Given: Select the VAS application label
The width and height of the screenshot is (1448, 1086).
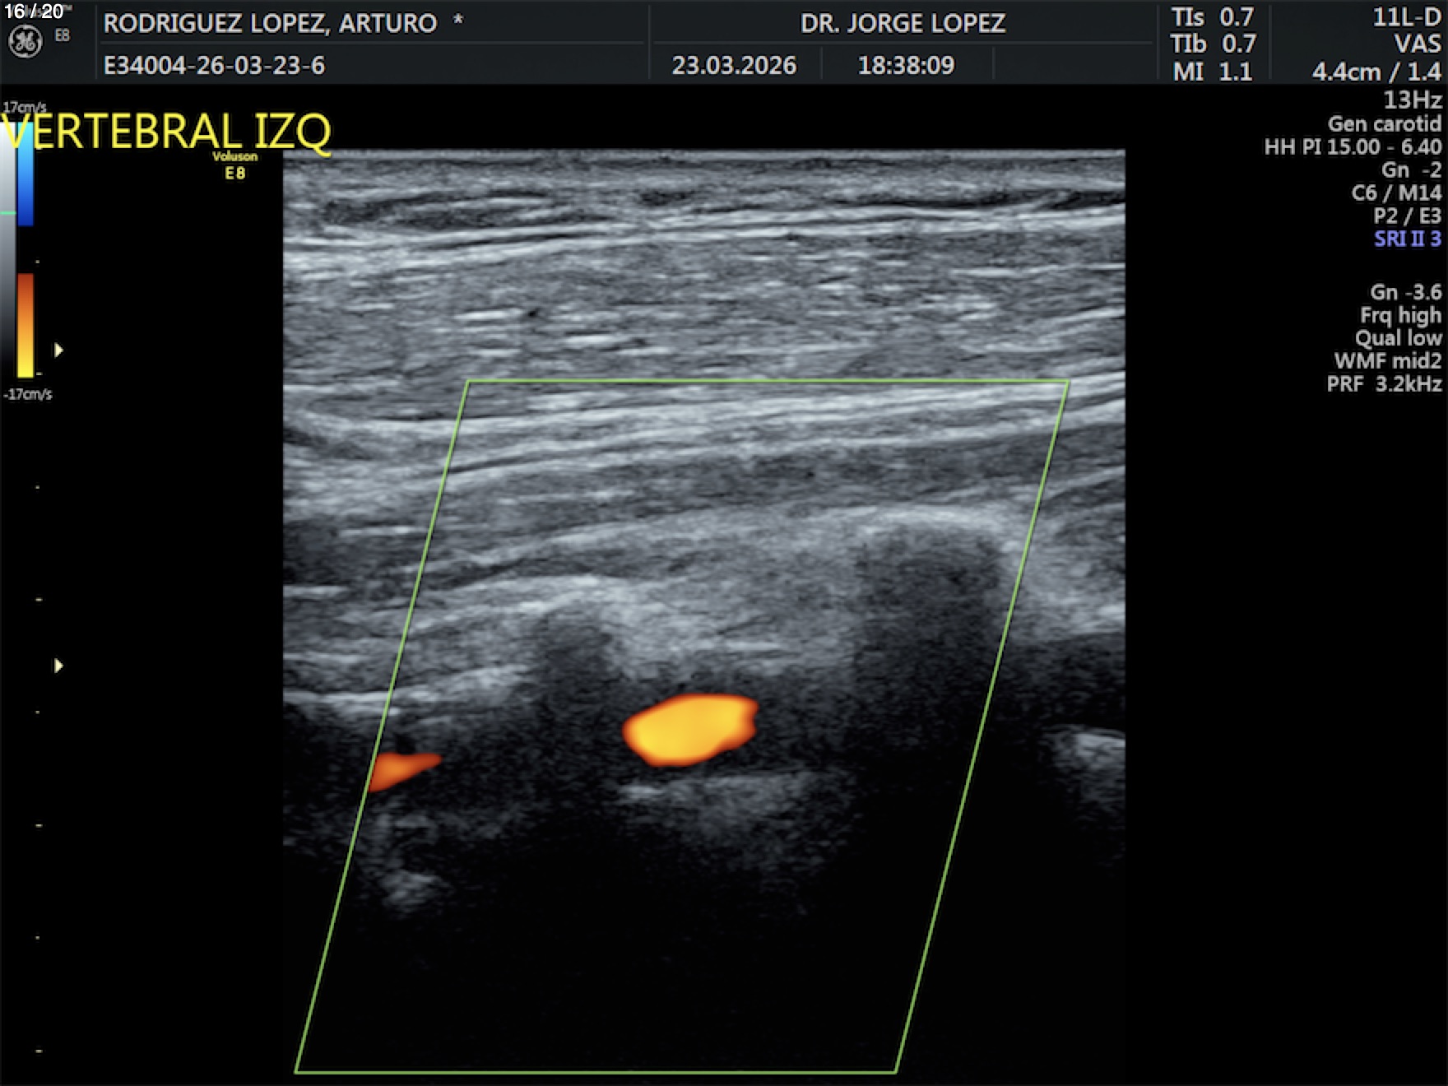Looking at the screenshot, I should 1417,44.
